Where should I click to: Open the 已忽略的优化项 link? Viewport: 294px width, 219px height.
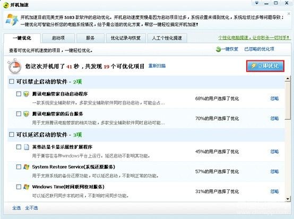(259, 49)
